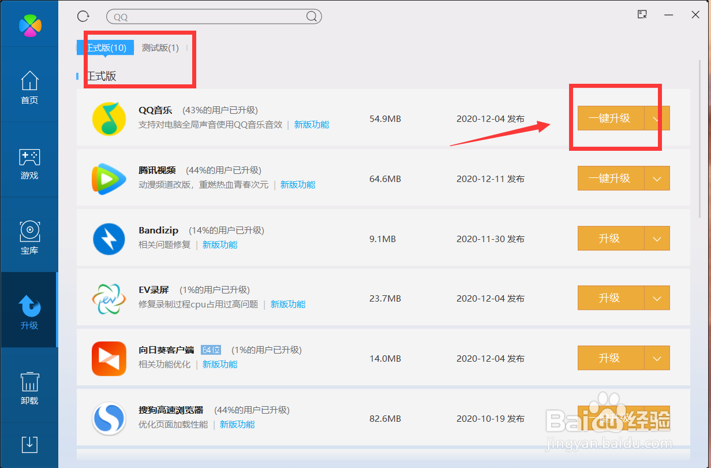The image size is (711, 468).
Task: Click 一键升级 for QQ音乐
Action: coord(609,118)
